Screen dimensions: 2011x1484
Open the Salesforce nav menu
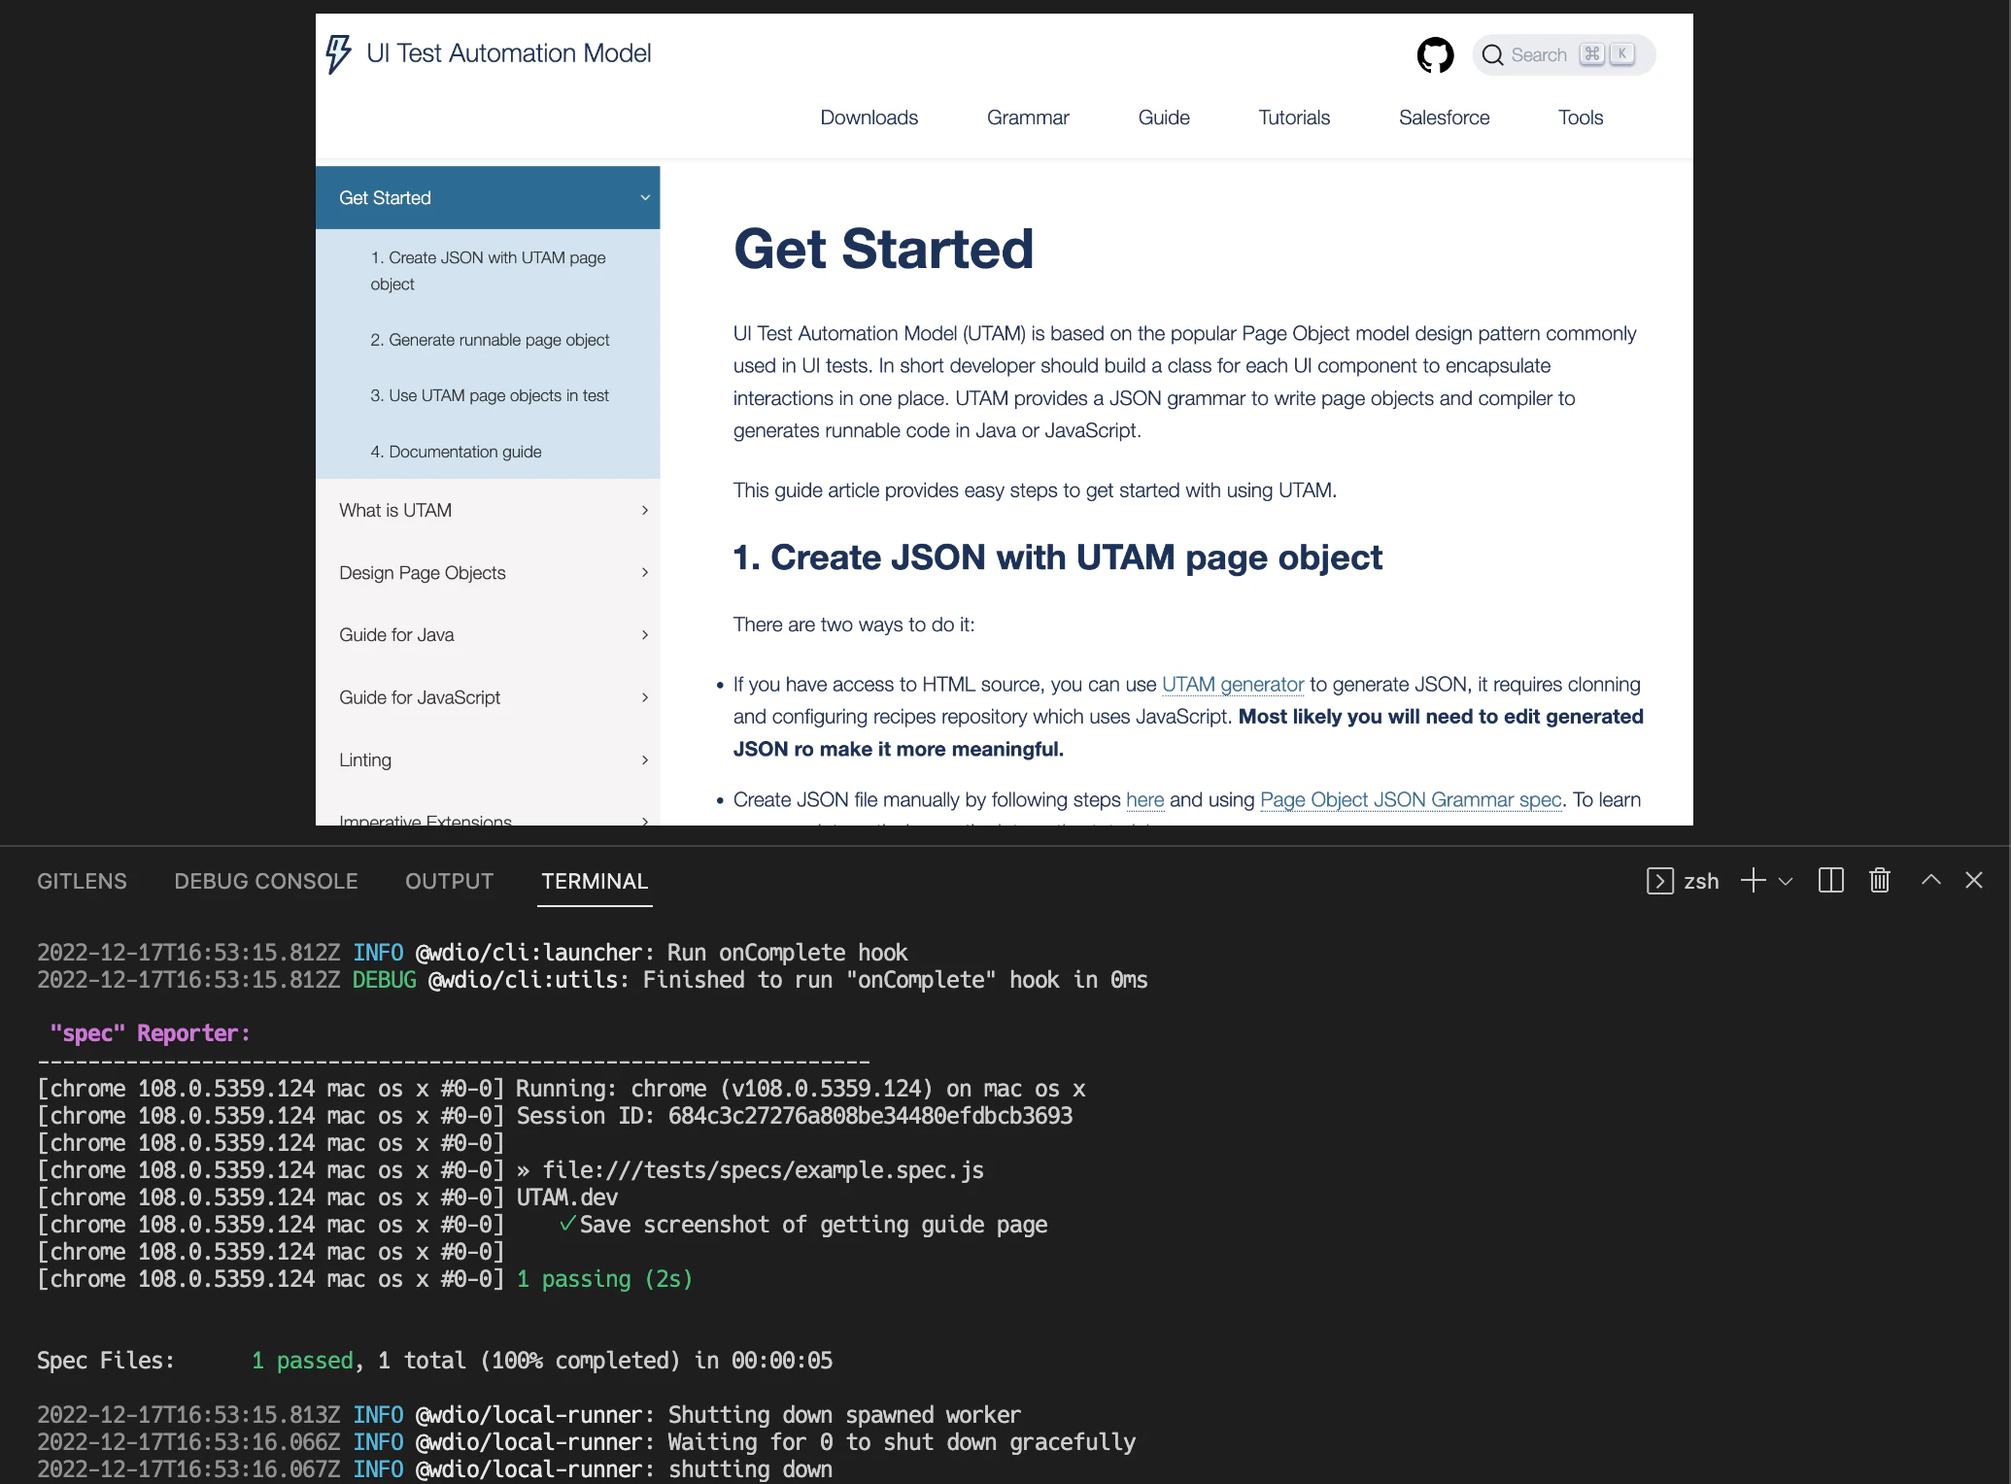point(1444,118)
